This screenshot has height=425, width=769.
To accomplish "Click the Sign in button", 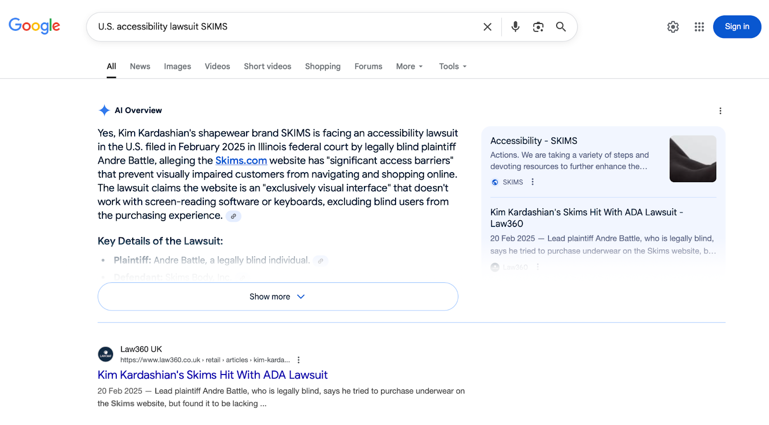I will coord(737,27).
